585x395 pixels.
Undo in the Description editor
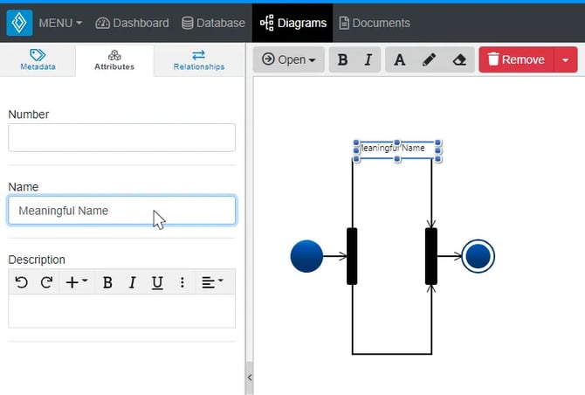(x=21, y=282)
